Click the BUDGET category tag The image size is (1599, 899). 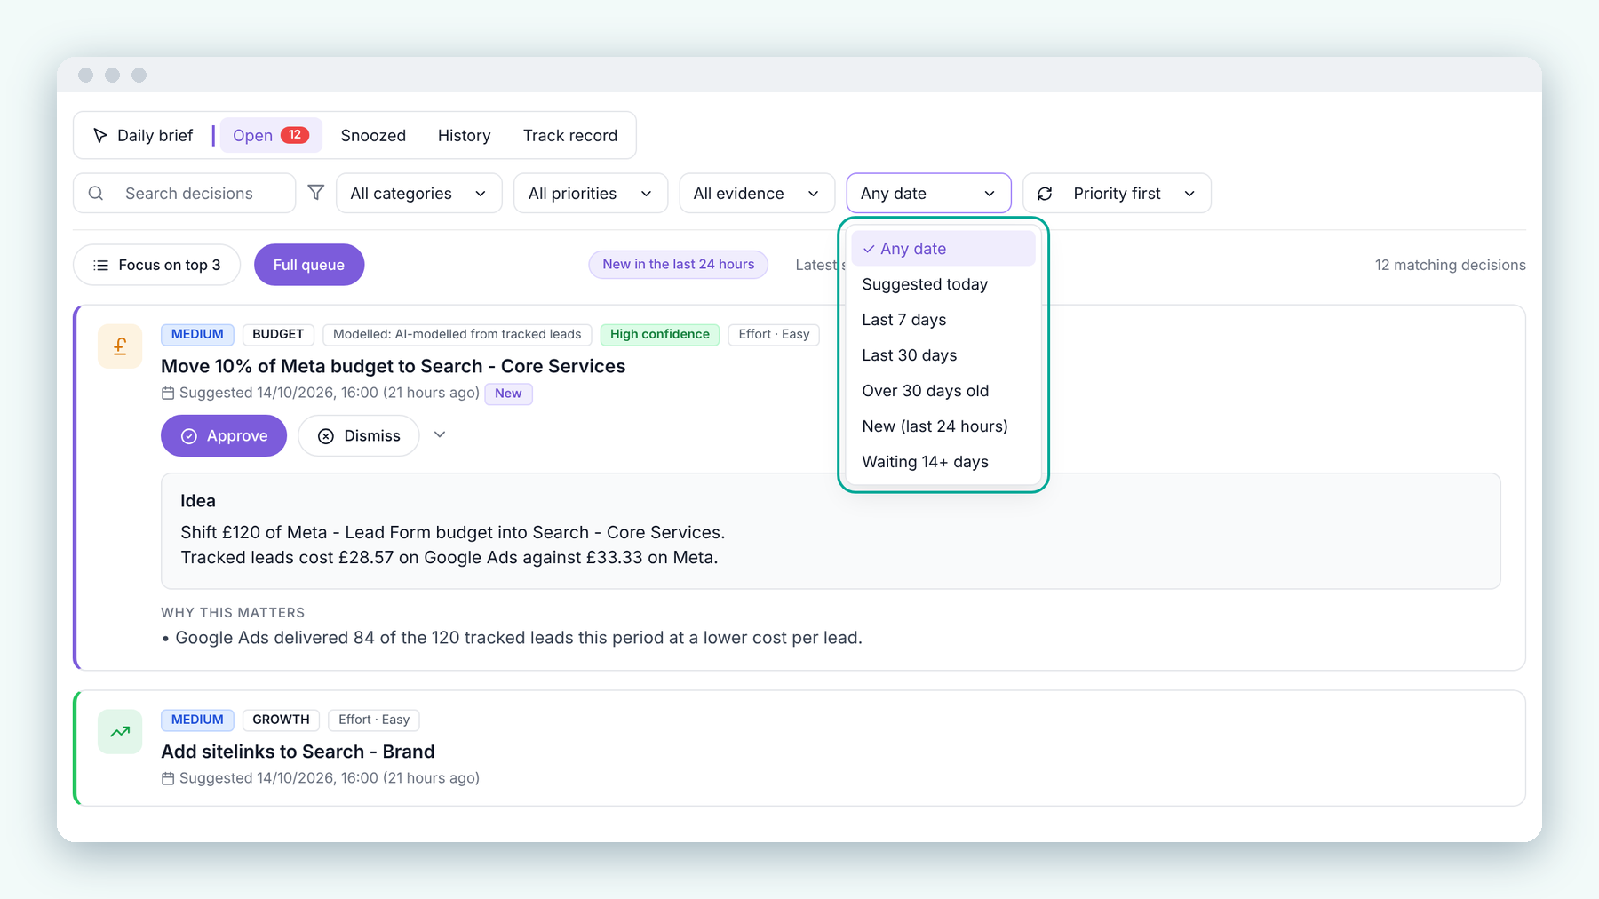[x=278, y=334]
